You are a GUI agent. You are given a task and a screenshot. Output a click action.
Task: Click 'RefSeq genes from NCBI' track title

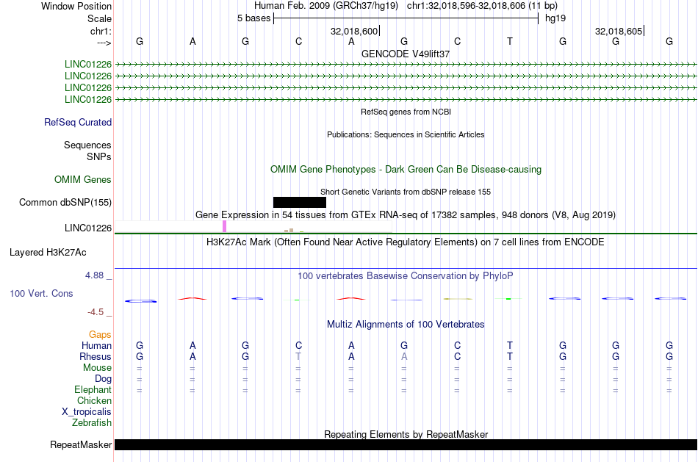point(406,112)
